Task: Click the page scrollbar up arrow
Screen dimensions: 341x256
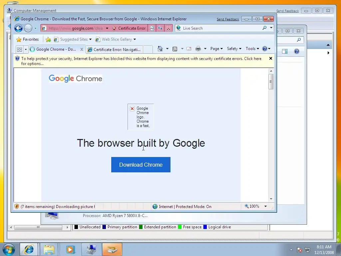Action: 271,71
